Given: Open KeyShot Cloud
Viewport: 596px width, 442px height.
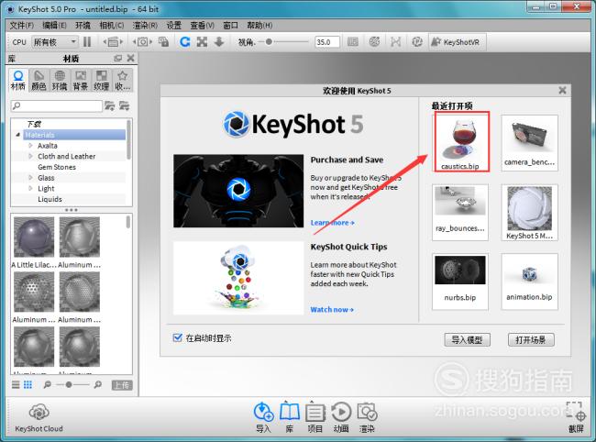Looking at the screenshot, I should (x=39, y=418).
